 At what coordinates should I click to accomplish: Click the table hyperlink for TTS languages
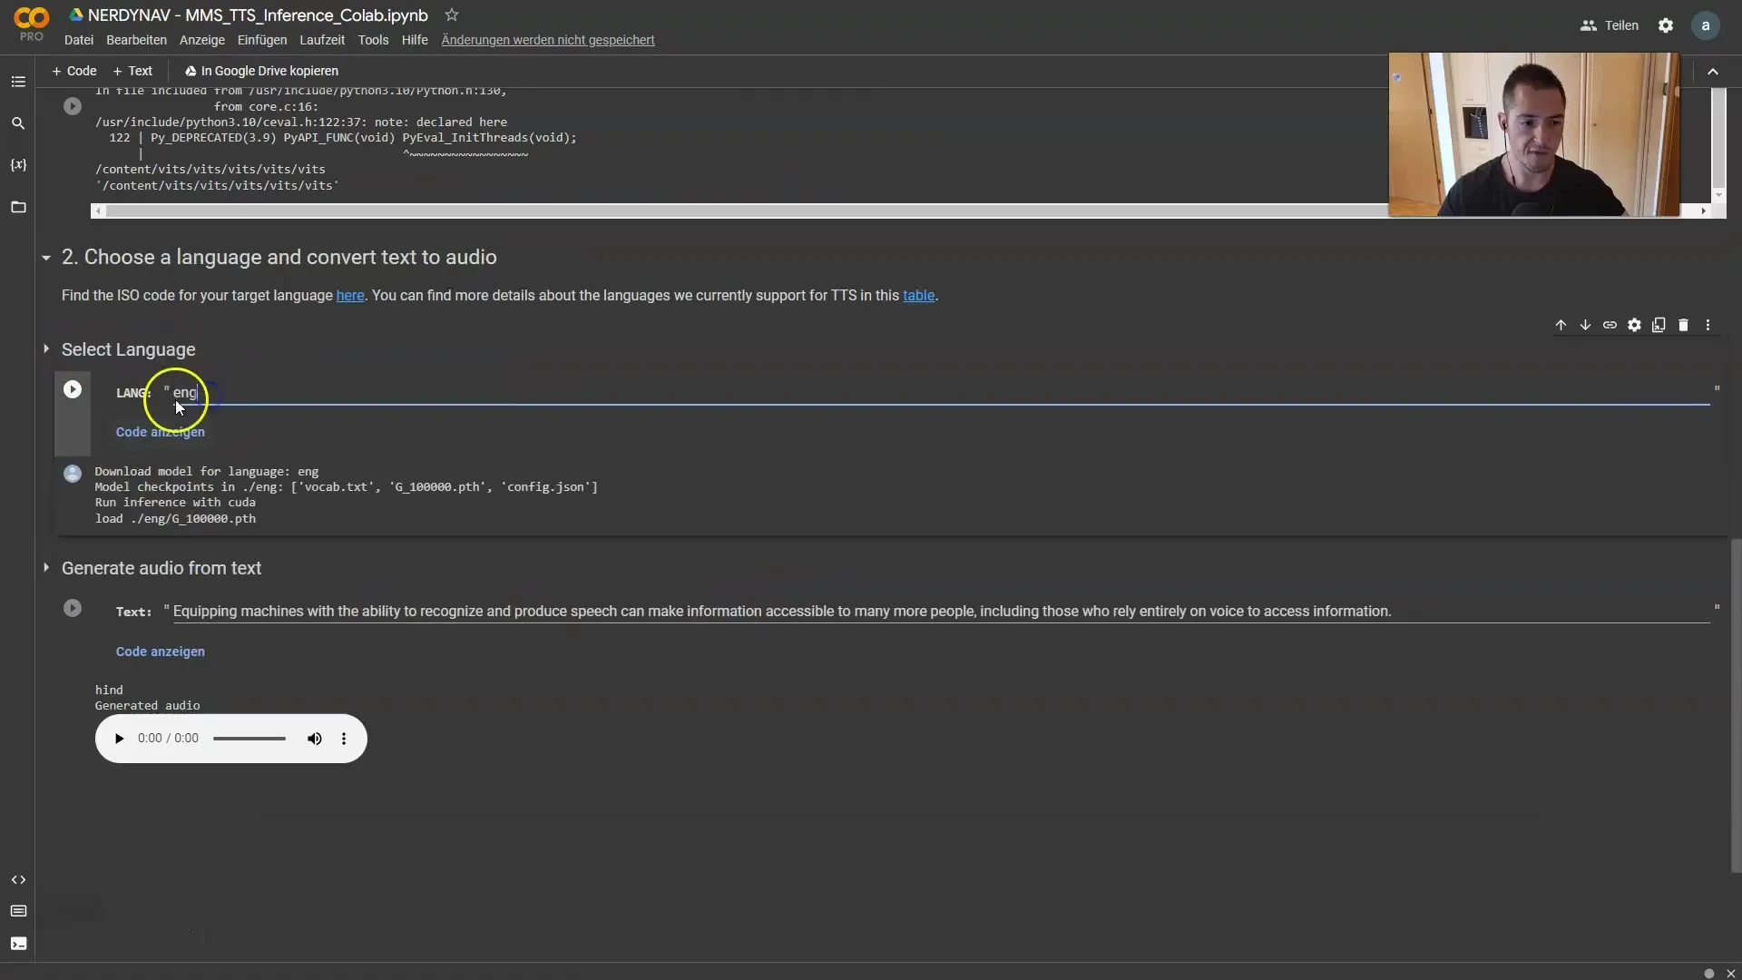pyautogui.click(x=919, y=294)
